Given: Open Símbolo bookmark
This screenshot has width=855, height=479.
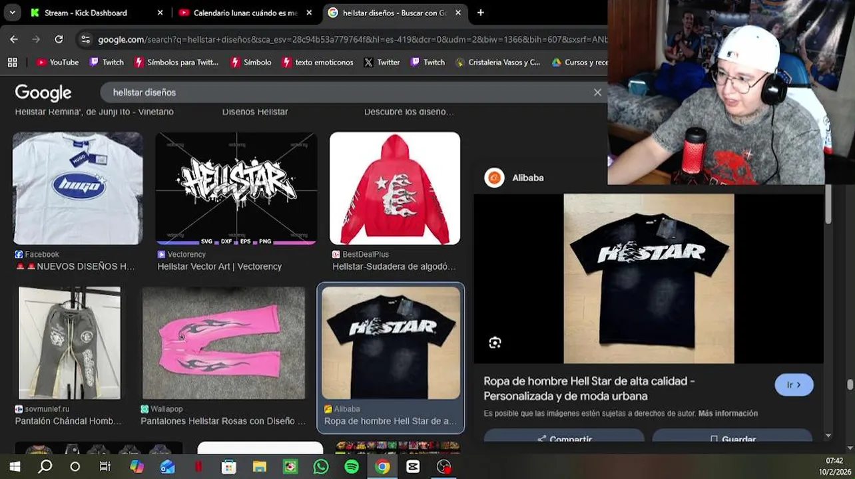Looking at the screenshot, I should 250,62.
